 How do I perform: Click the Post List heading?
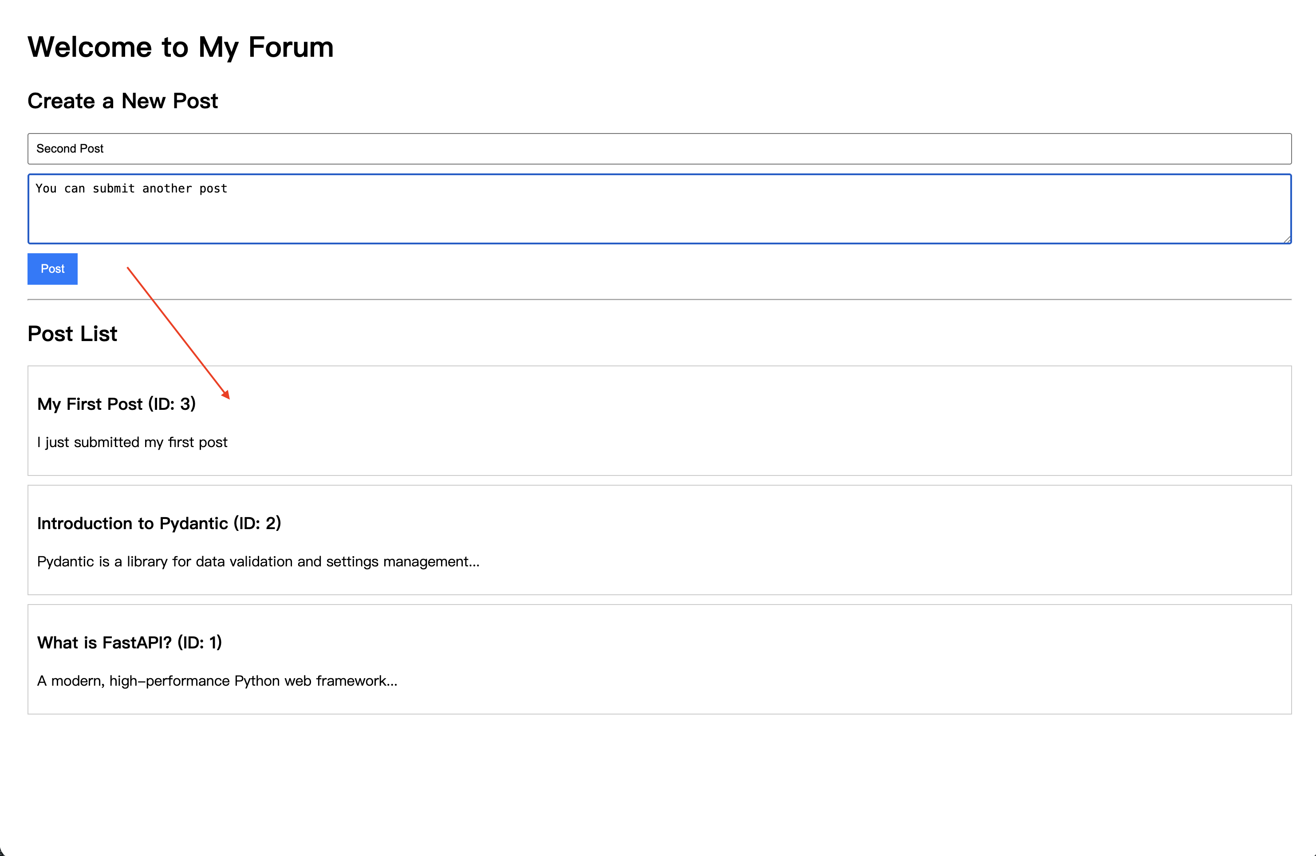point(72,334)
